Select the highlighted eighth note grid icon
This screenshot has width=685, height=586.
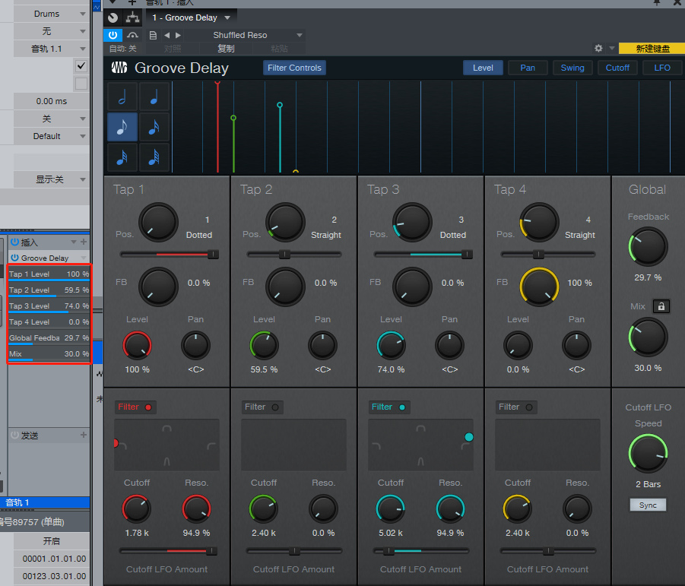tap(122, 127)
